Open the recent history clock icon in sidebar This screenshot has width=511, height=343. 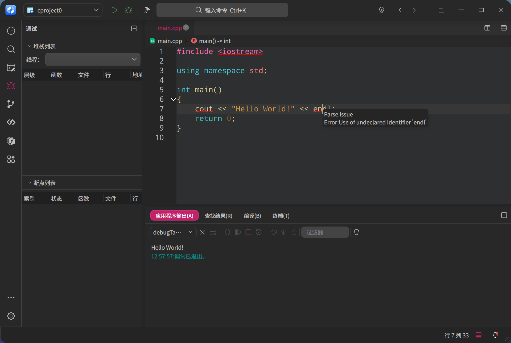click(11, 31)
